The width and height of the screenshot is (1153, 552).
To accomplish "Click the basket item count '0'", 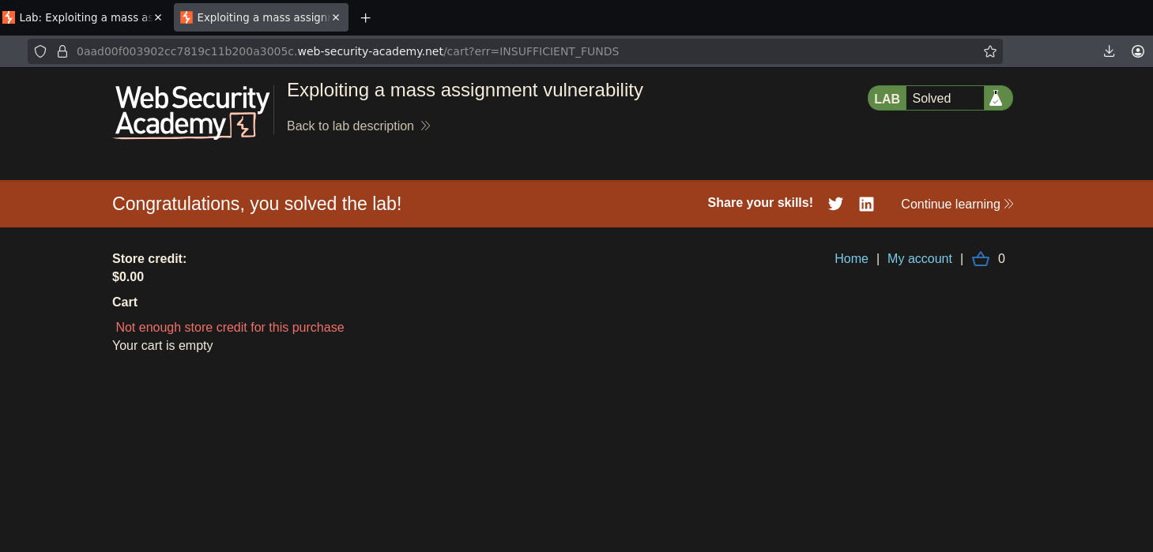I will coord(1001,259).
